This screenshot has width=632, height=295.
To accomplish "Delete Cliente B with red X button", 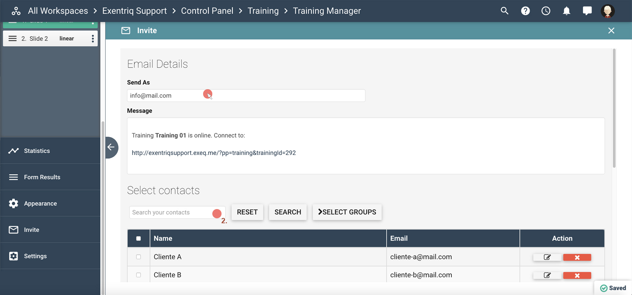I will point(577,275).
